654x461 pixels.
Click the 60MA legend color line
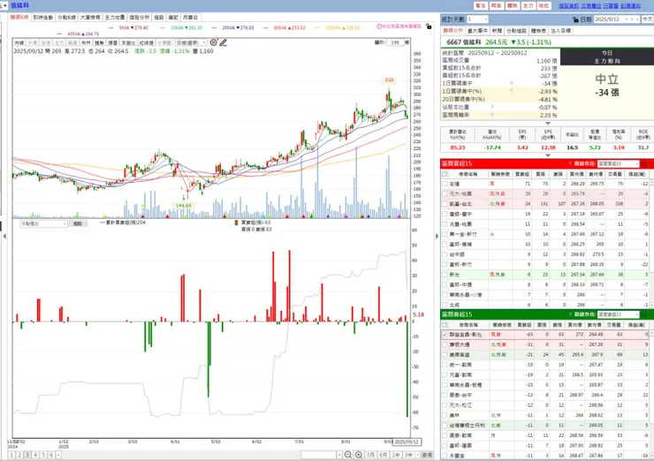tap(266, 28)
